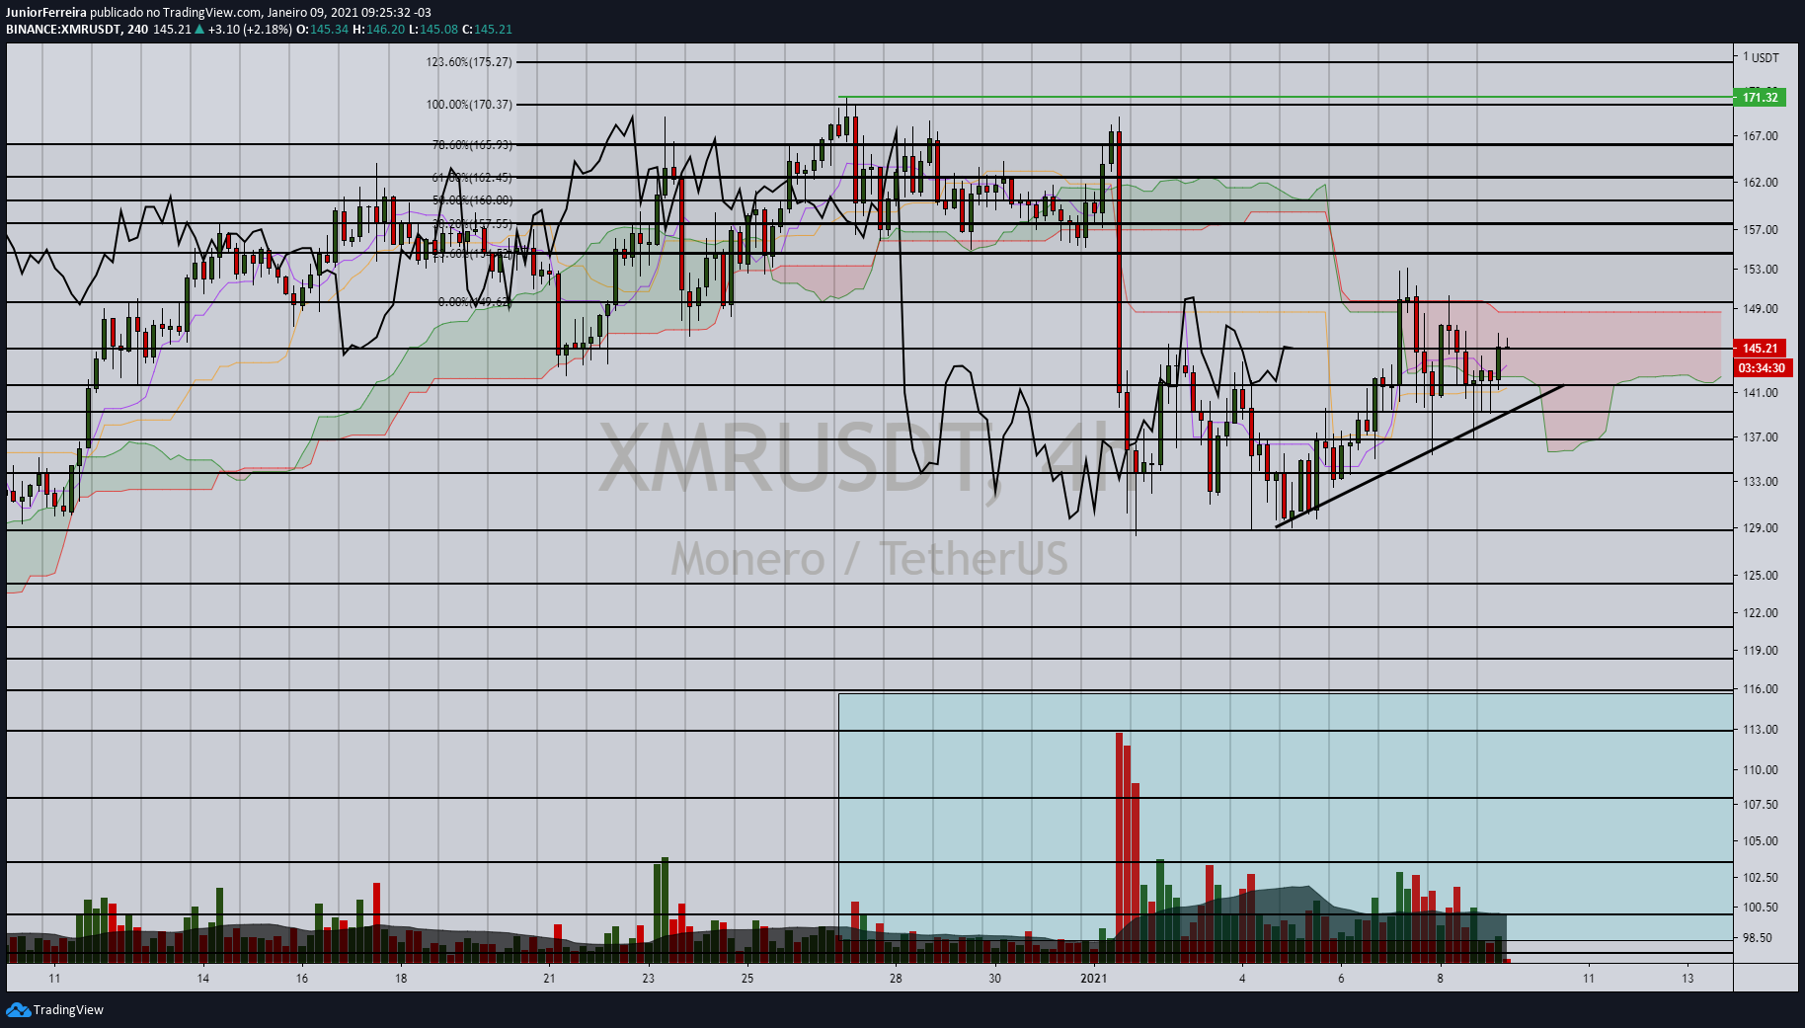Open the JuniorFerreira author name
Screen dimensions: 1805x1028
click(x=46, y=13)
